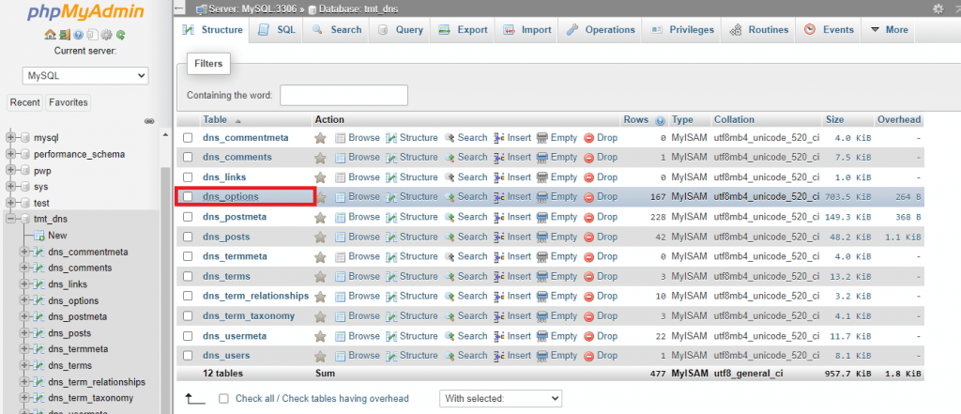Expand the pwp database node
Image resolution: width=961 pixels, height=414 pixels.
point(10,171)
